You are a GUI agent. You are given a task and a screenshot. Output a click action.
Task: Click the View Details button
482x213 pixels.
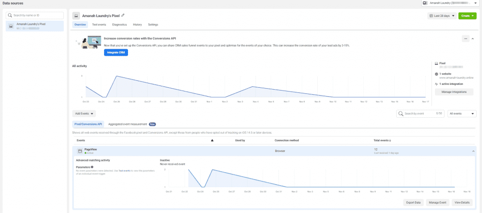(x=462, y=203)
